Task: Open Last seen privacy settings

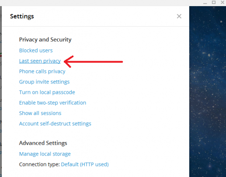Action: pos(40,61)
